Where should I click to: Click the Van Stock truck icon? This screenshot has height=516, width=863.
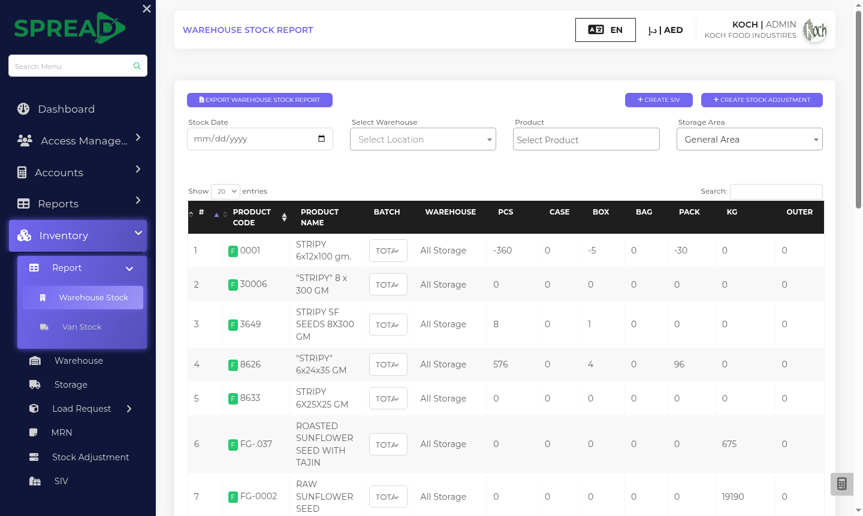(44, 327)
